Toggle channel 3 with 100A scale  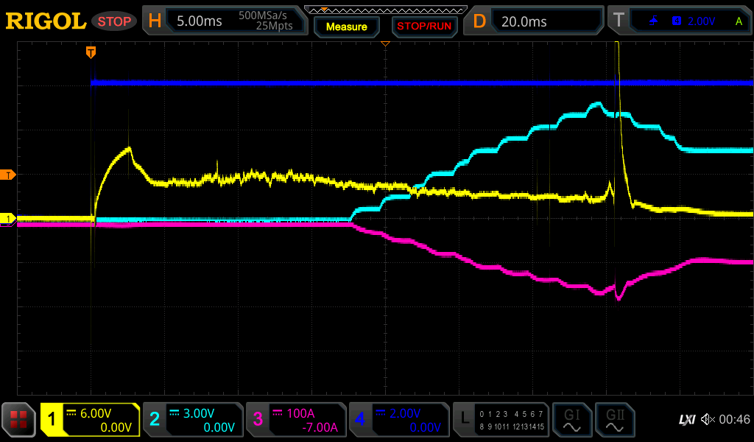[x=296, y=420]
